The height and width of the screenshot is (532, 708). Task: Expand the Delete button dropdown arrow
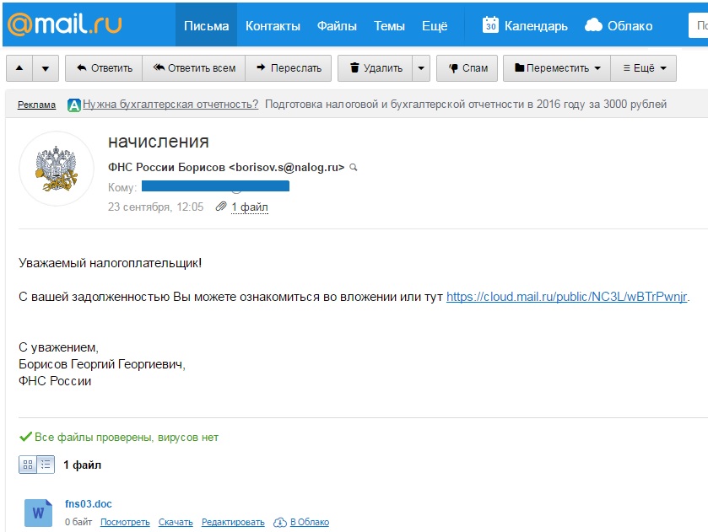coord(421,68)
